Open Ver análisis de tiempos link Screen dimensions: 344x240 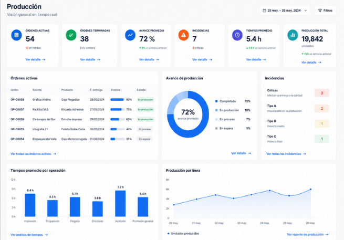click(29, 235)
